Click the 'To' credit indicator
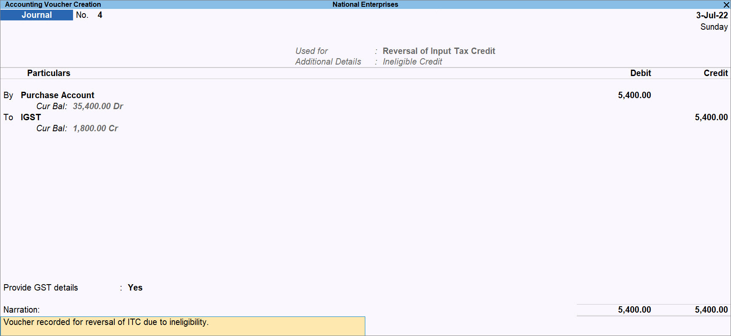The width and height of the screenshot is (731, 336). [8, 117]
